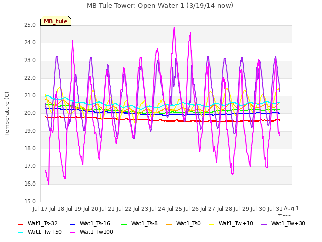
Task: Click the Jul 21 x-axis date label
Action: (x=107, y=209)
